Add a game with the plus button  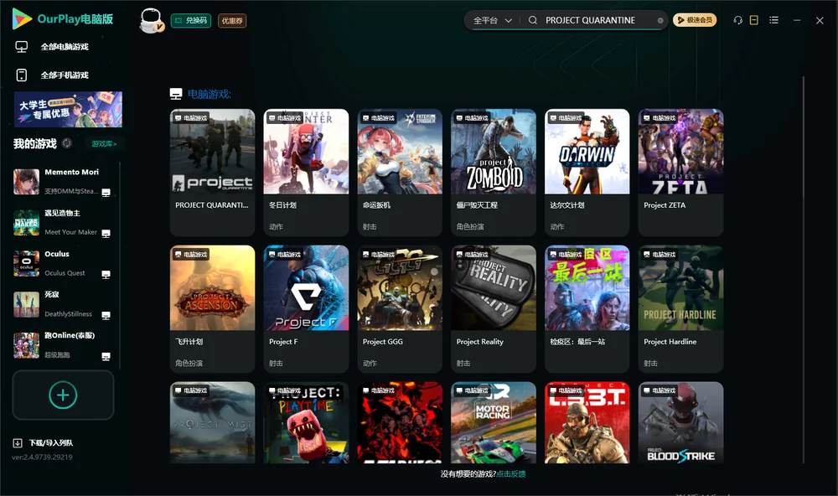(x=63, y=395)
